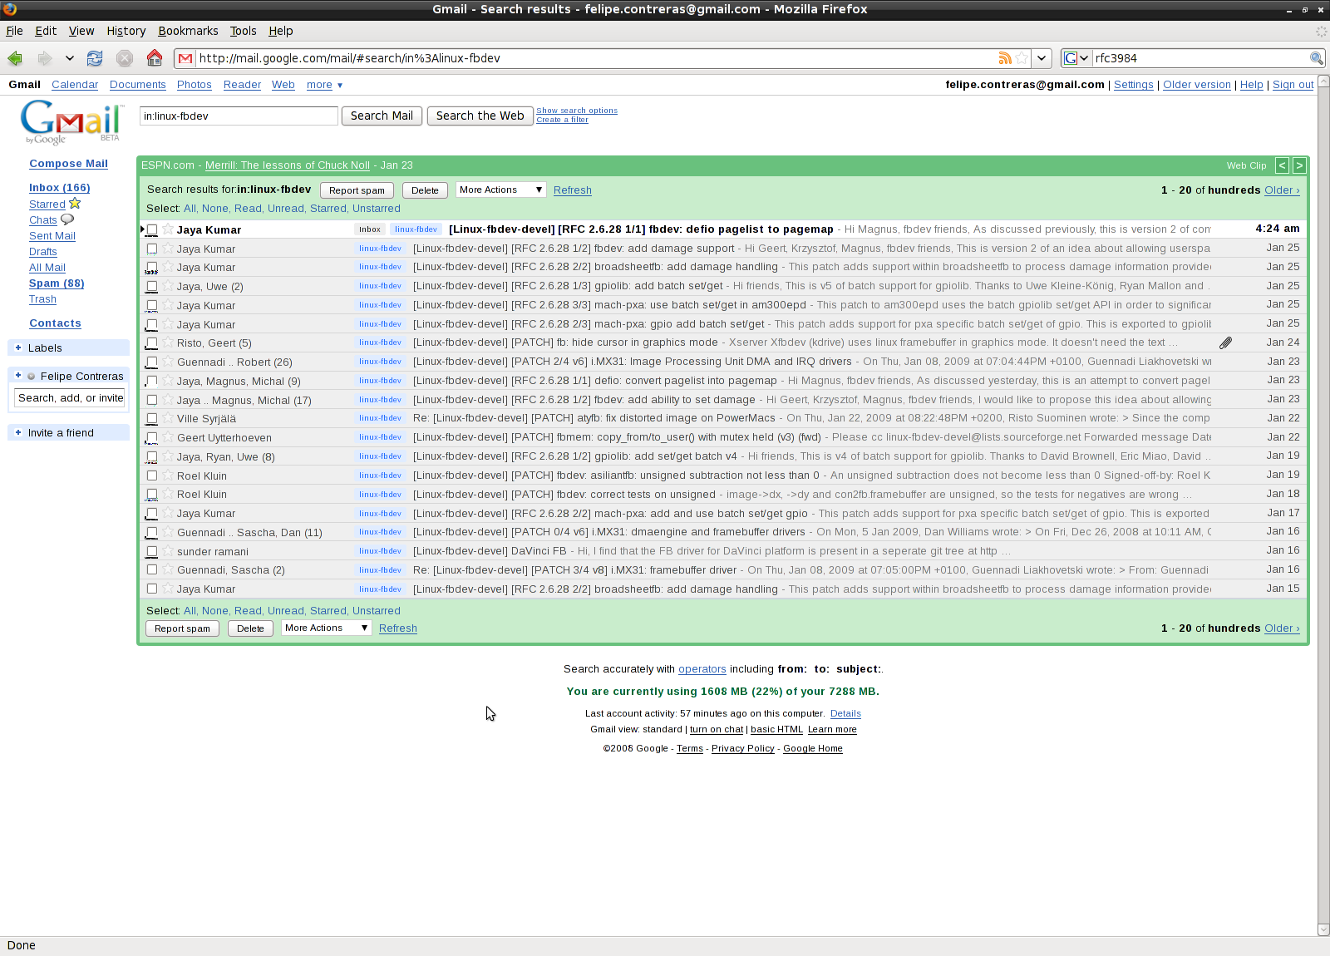Show next web clip arrow
The image size is (1330, 956).
pos(1299,165)
